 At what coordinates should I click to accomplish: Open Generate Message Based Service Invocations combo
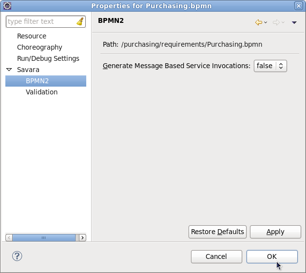(x=270, y=66)
